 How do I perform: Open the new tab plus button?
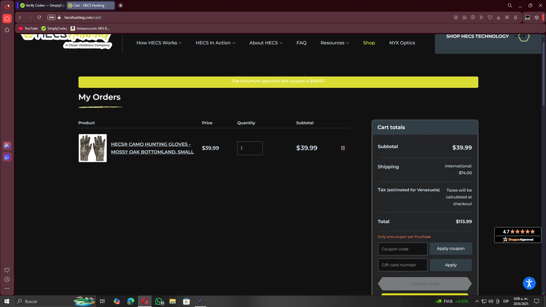tap(120, 5)
